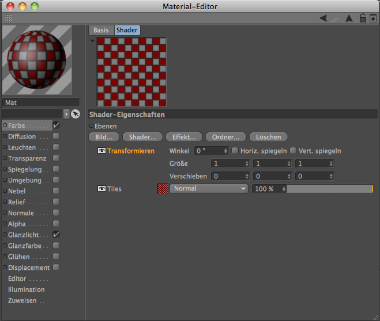Click the second Verschieben stepper arrows

tap(289, 176)
